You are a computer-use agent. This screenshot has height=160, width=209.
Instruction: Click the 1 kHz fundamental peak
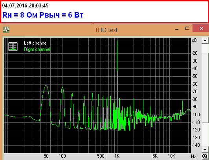[117, 41]
